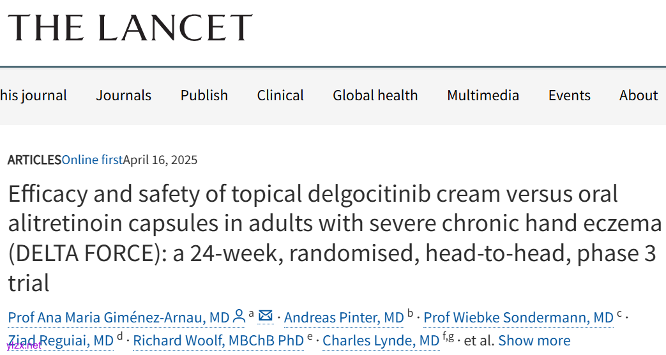This screenshot has height=355, width=666.
Task: Click author Andreas Pinter, MD
Action: click(344, 317)
